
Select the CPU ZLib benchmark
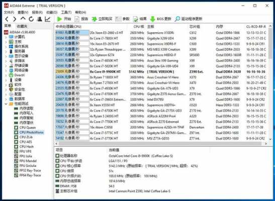pos(24,137)
